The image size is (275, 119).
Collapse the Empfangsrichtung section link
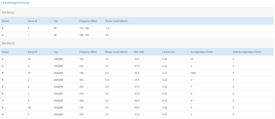pyautogui.click(x=15, y=3)
